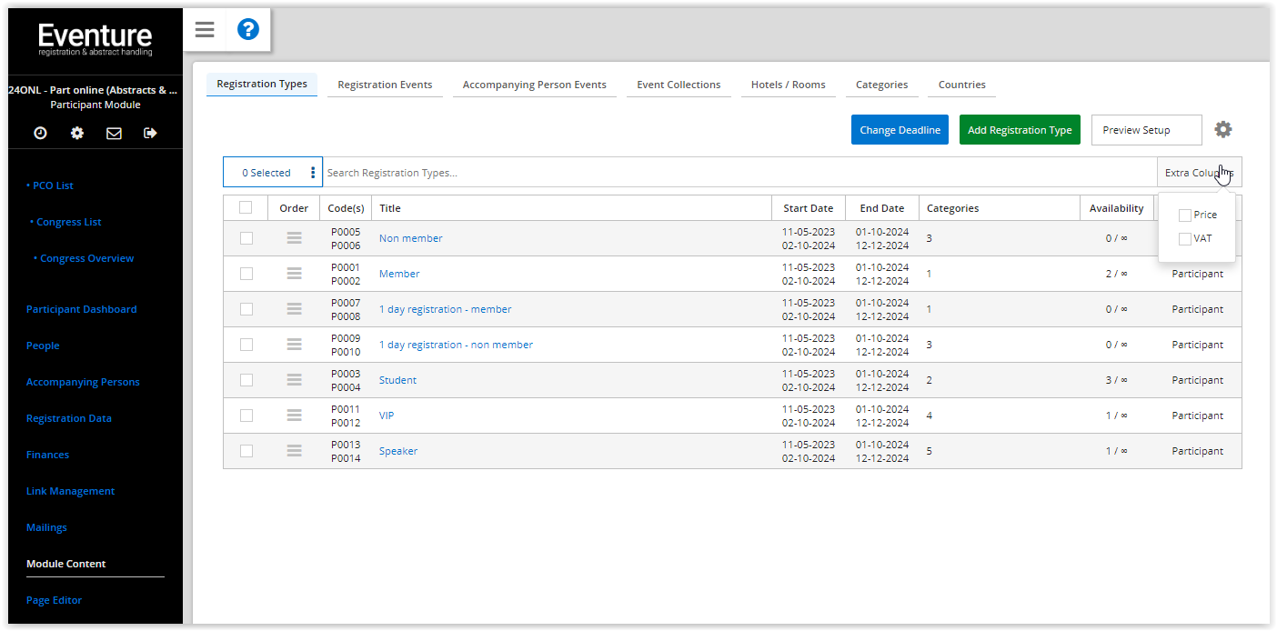The width and height of the screenshot is (1277, 631).
Task: Switch to the Hotels / Rooms tab
Action: 788,84
